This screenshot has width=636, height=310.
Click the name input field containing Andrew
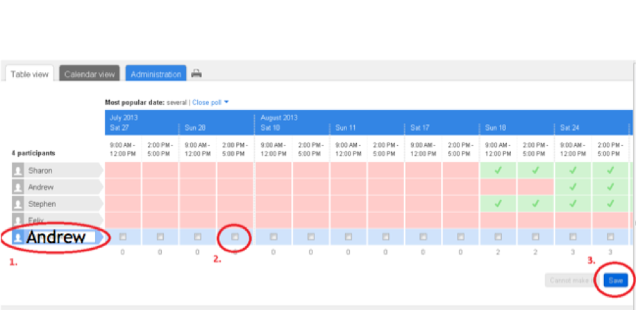[62, 237]
